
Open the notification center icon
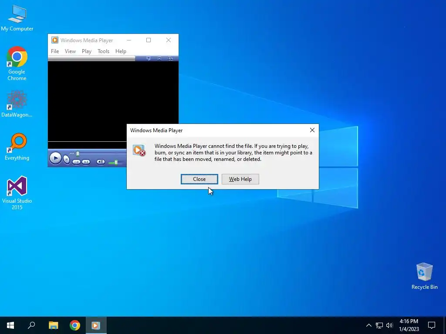[432, 325]
